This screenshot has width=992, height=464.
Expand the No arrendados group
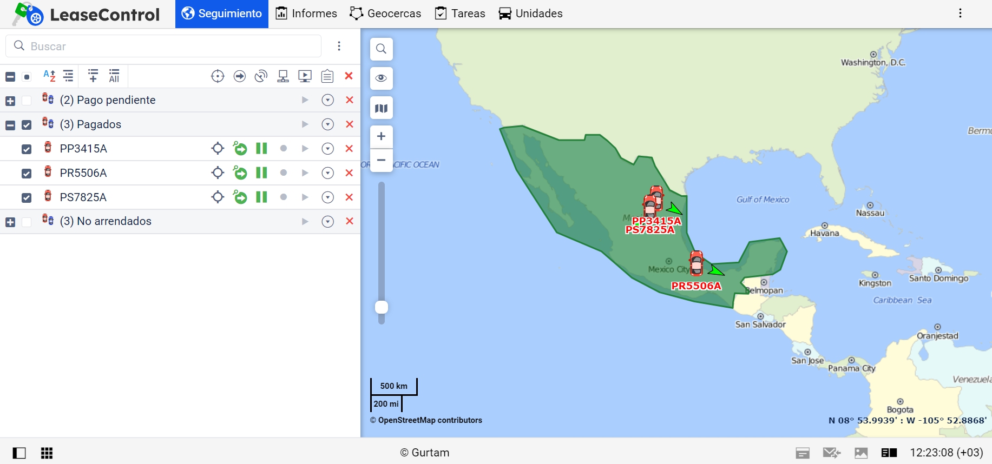10,222
